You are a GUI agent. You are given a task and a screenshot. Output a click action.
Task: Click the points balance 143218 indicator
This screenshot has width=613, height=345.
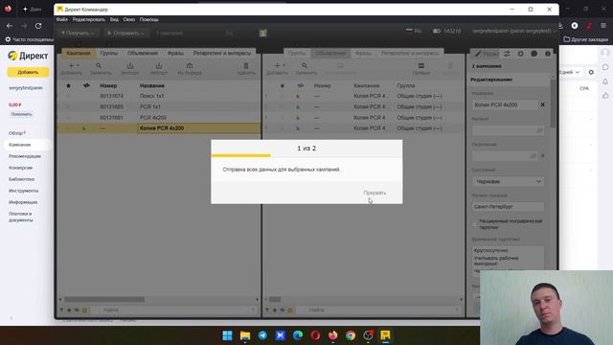click(447, 31)
